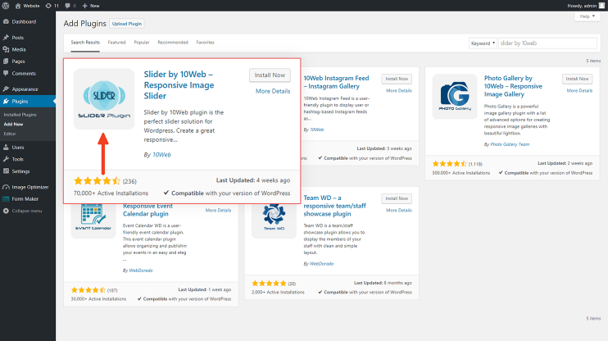Open the Keyword search type dropdown
Screen dimensions: 608x341
pyautogui.click(x=483, y=43)
